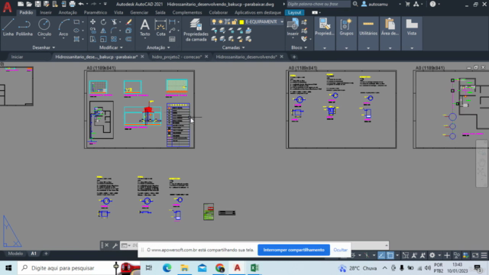Click the Erase tool icon
Viewport: 489px width, 275px height.
click(128, 22)
